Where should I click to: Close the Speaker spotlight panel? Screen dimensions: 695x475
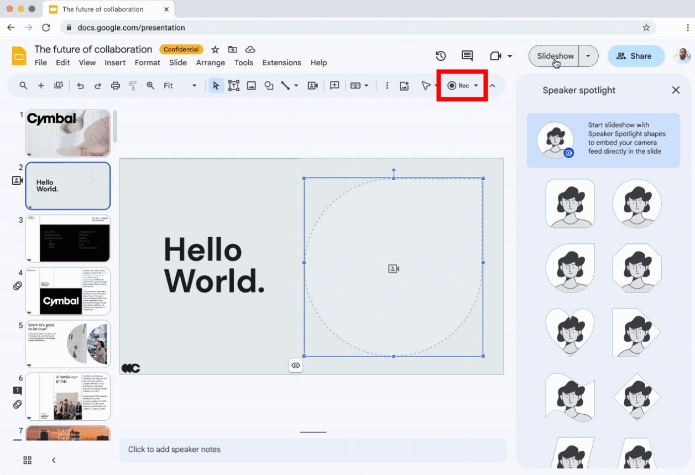click(676, 90)
